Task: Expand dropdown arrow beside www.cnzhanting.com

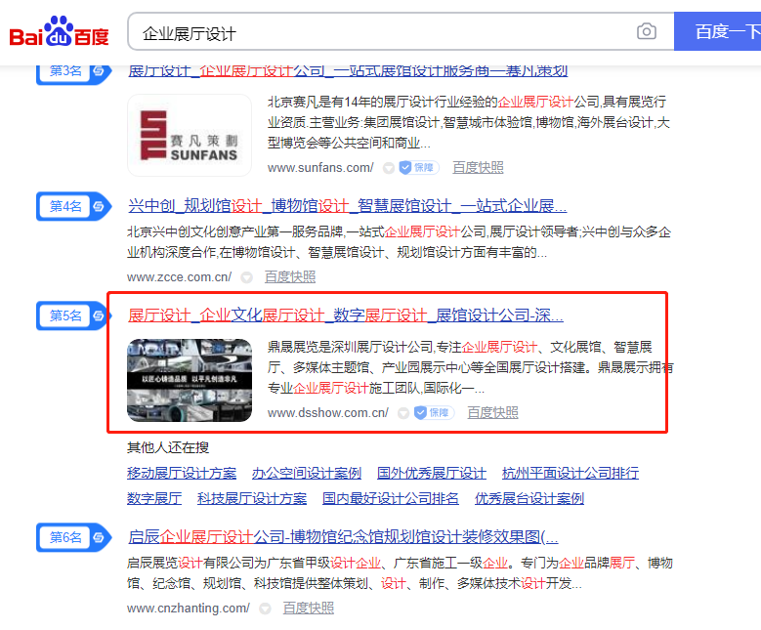Action: 265,609
